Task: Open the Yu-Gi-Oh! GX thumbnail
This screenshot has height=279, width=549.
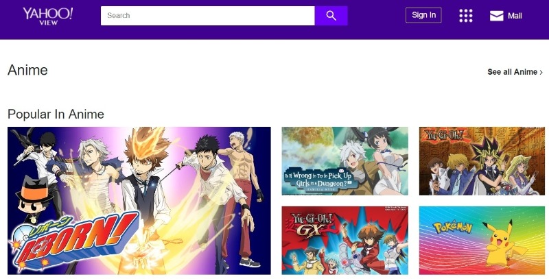Action: point(345,241)
